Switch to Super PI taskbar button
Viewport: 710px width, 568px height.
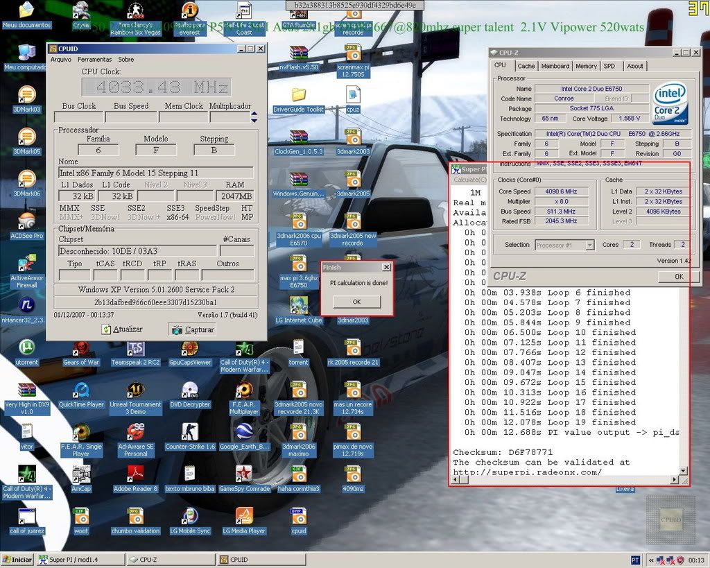(x=80, y=560)
